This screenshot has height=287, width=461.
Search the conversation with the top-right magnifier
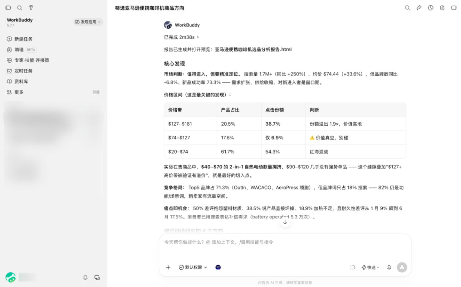[407, 8]
